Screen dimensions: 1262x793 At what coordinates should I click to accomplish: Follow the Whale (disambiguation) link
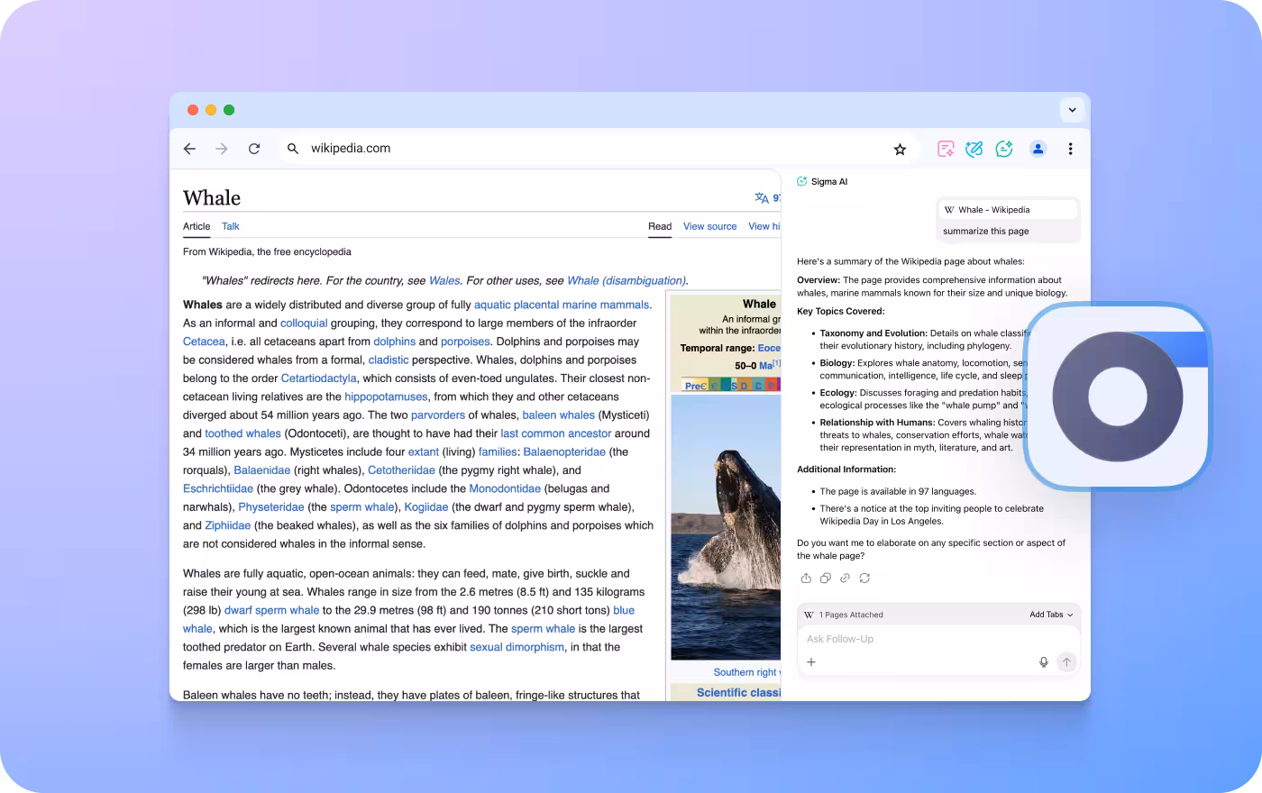tap(626, 280)
